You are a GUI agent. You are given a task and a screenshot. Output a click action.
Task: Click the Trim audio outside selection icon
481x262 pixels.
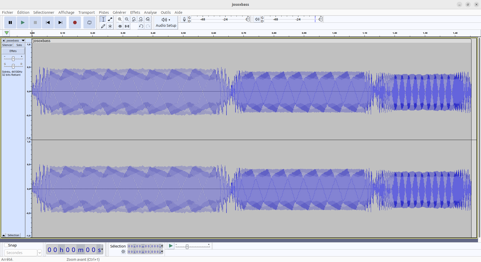[120, 26]
